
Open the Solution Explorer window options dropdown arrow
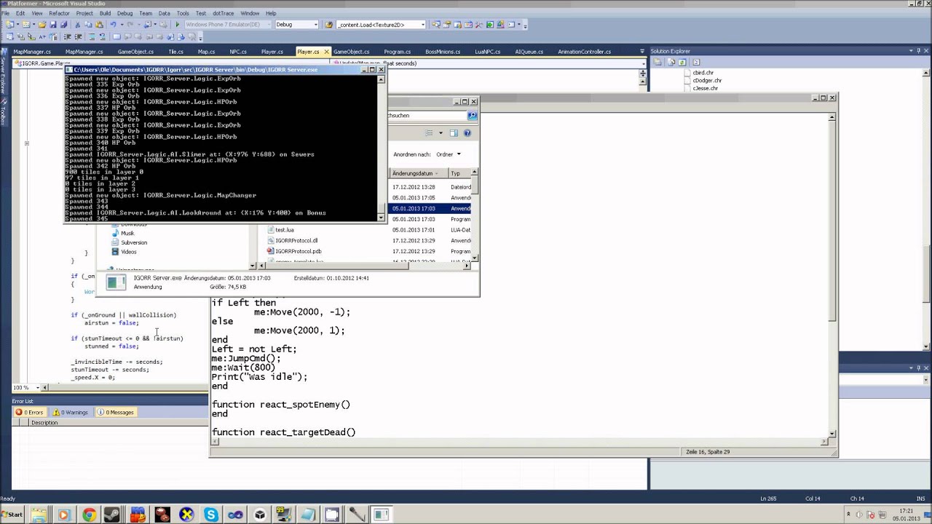(910, 51)
